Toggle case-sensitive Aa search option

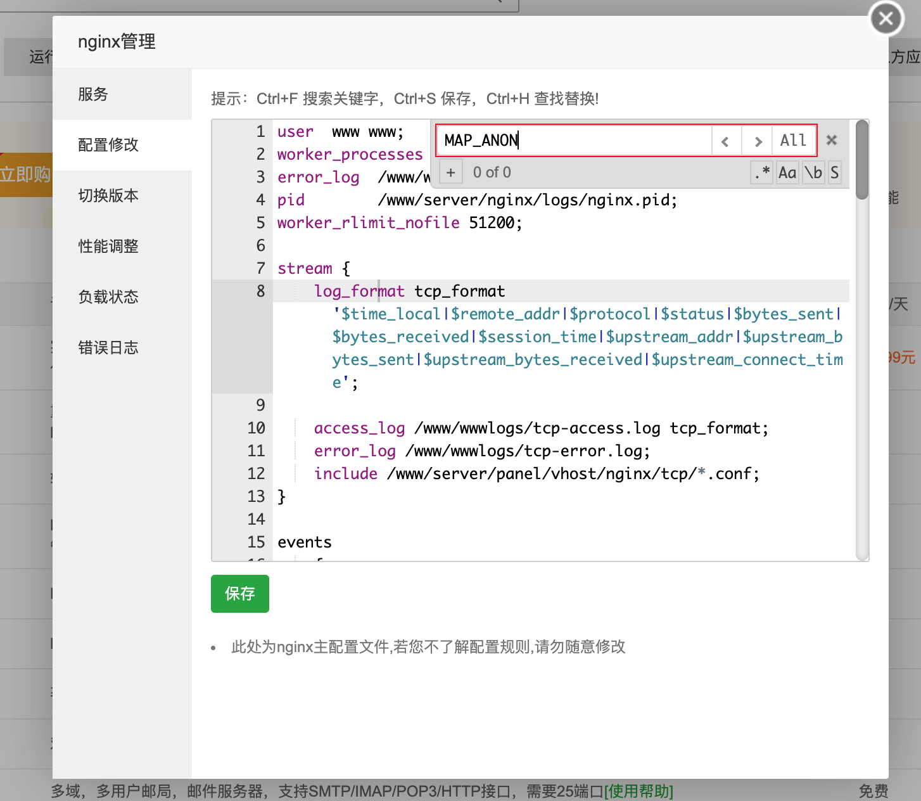point(787,172)
